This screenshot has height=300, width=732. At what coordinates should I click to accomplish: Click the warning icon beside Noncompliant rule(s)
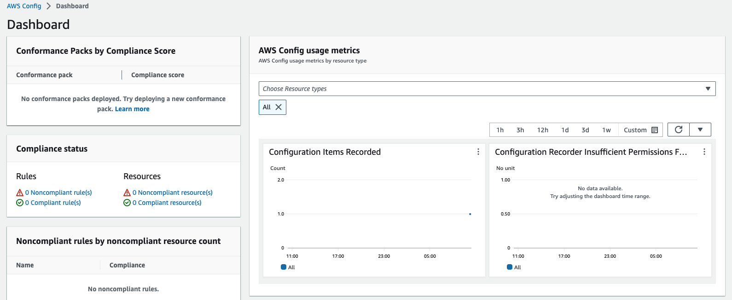click(x=20, y=192)
